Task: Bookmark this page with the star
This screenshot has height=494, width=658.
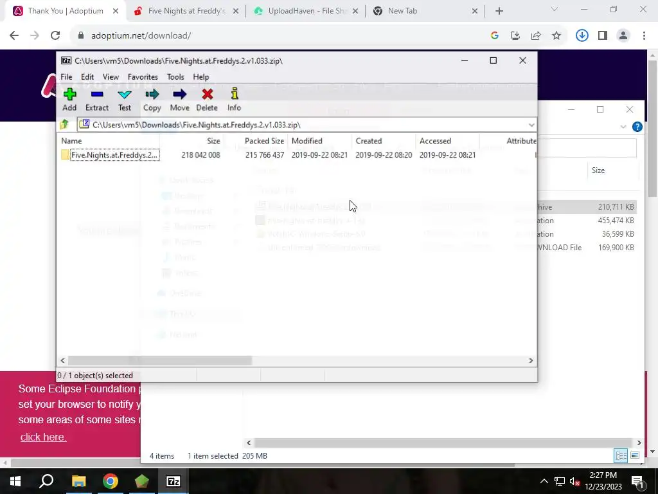Action: click(x=556, y=36)
